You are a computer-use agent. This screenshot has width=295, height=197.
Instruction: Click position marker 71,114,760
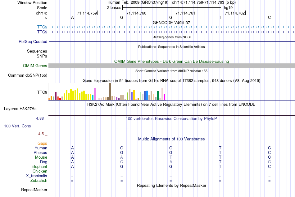pos(137,13)
